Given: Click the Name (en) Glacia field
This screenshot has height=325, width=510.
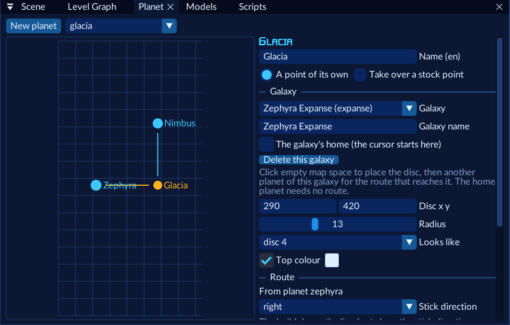Looking at the screenshot, I should [x=338, y=56].
